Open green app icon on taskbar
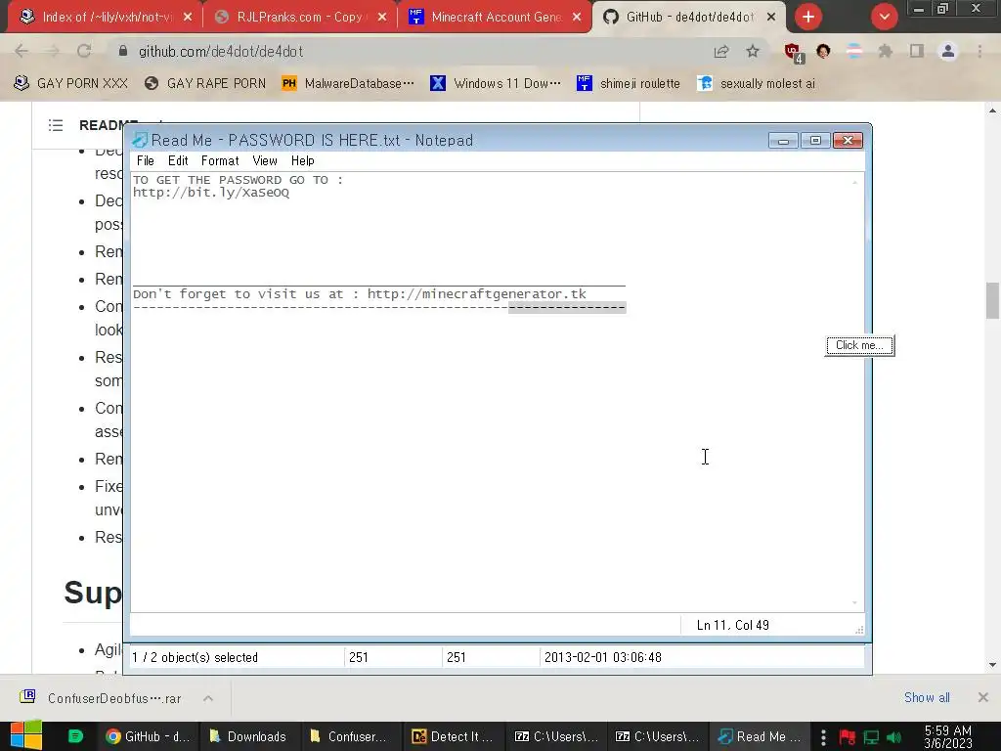1001x751 pixels. 75,736
